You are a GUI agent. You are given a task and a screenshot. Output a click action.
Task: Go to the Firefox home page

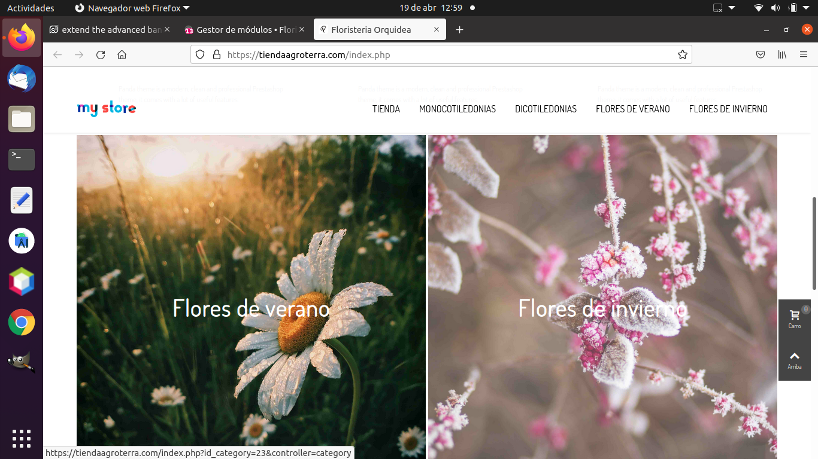(x=122, y=55)
